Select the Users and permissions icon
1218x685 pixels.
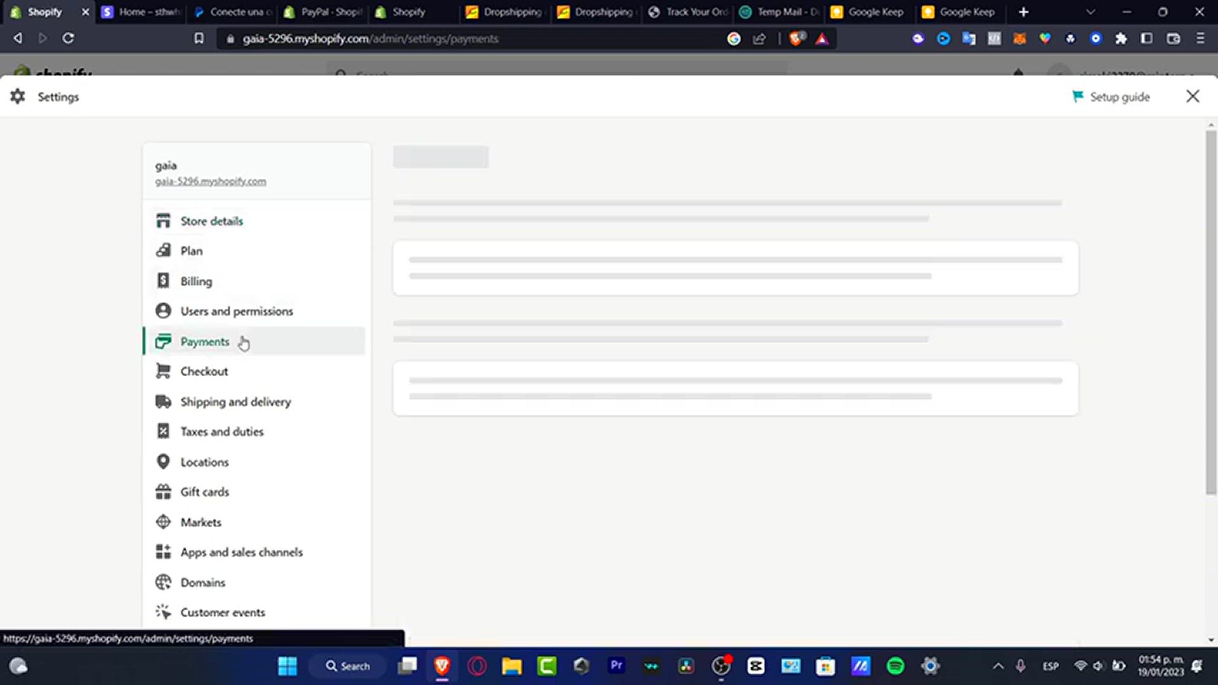163,311
